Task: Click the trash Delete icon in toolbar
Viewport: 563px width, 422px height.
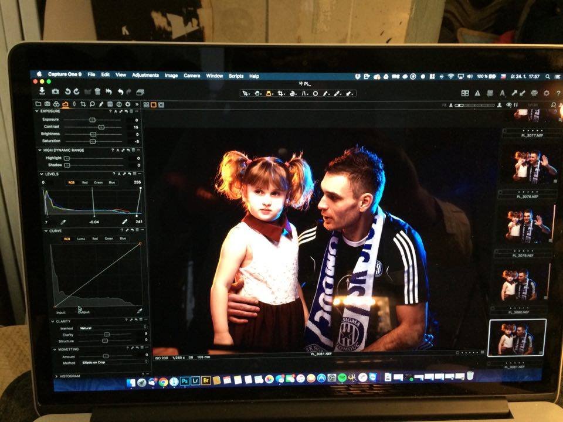Action: pyautogui.click(x=98, y=92)
